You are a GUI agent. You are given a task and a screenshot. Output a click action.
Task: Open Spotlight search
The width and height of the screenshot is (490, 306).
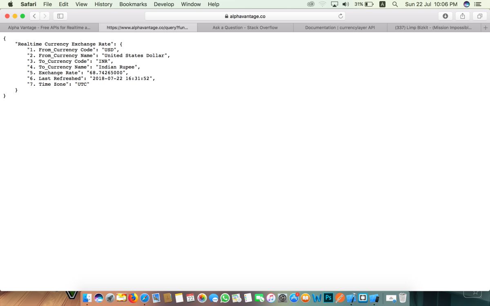[395, 4]
